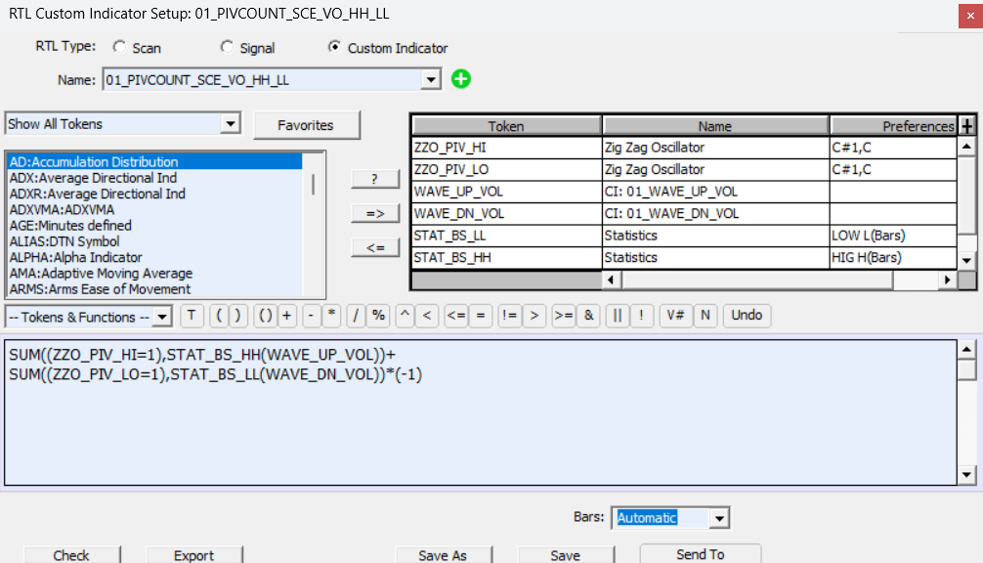Click the N button in operator row
The width and height of the screenshot is (983, 563).
pyautogui.click(x=705, y=316)
